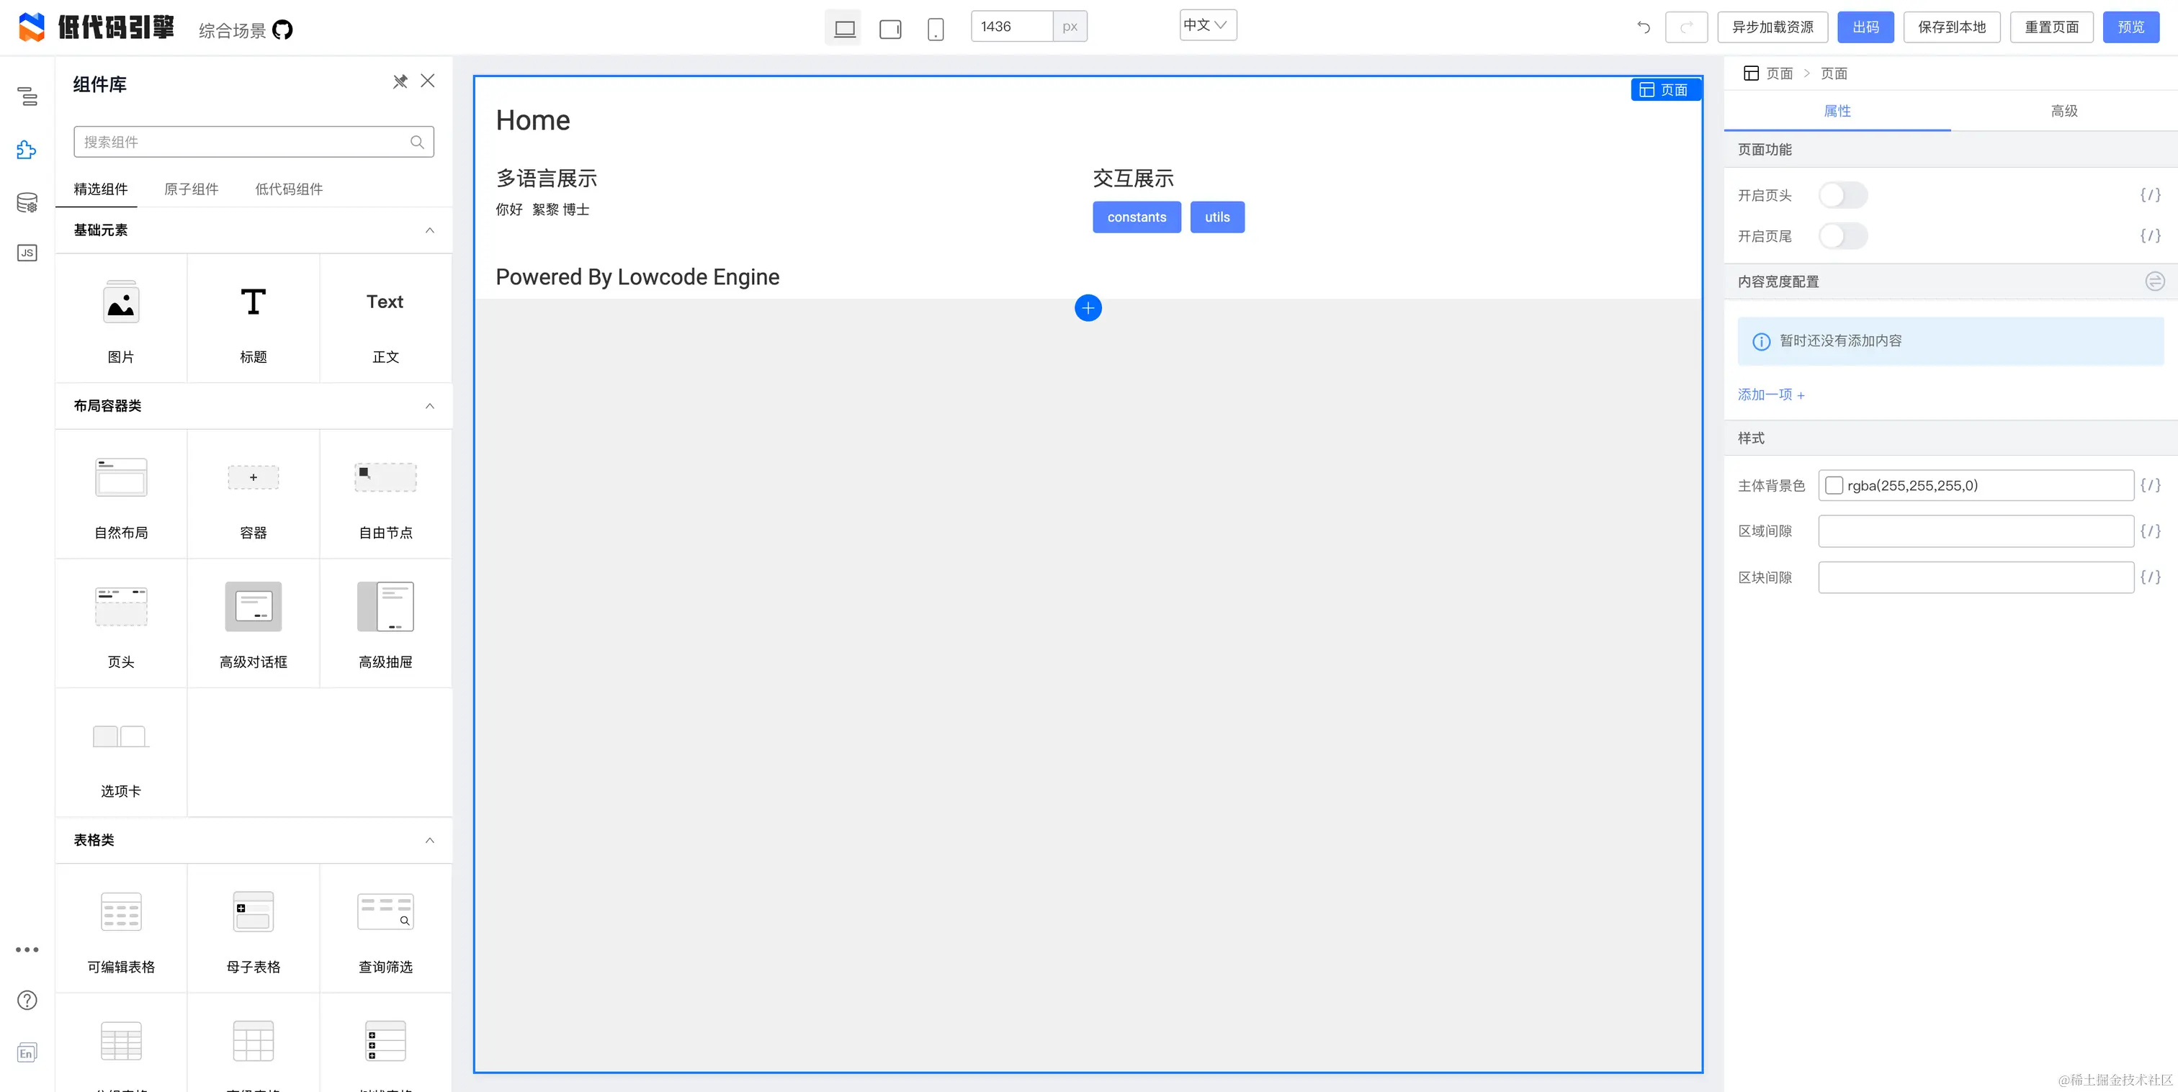Toggle variable binding for 区块间隙
2178x1092 pixels.
(2150, 577)
